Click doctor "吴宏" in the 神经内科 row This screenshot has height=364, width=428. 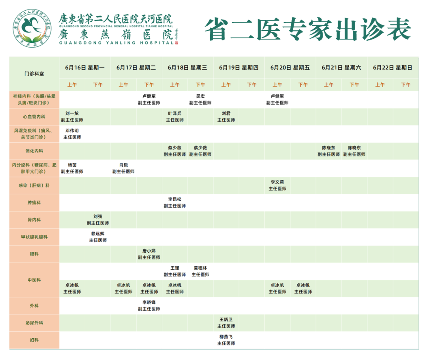tap(201, 96)
